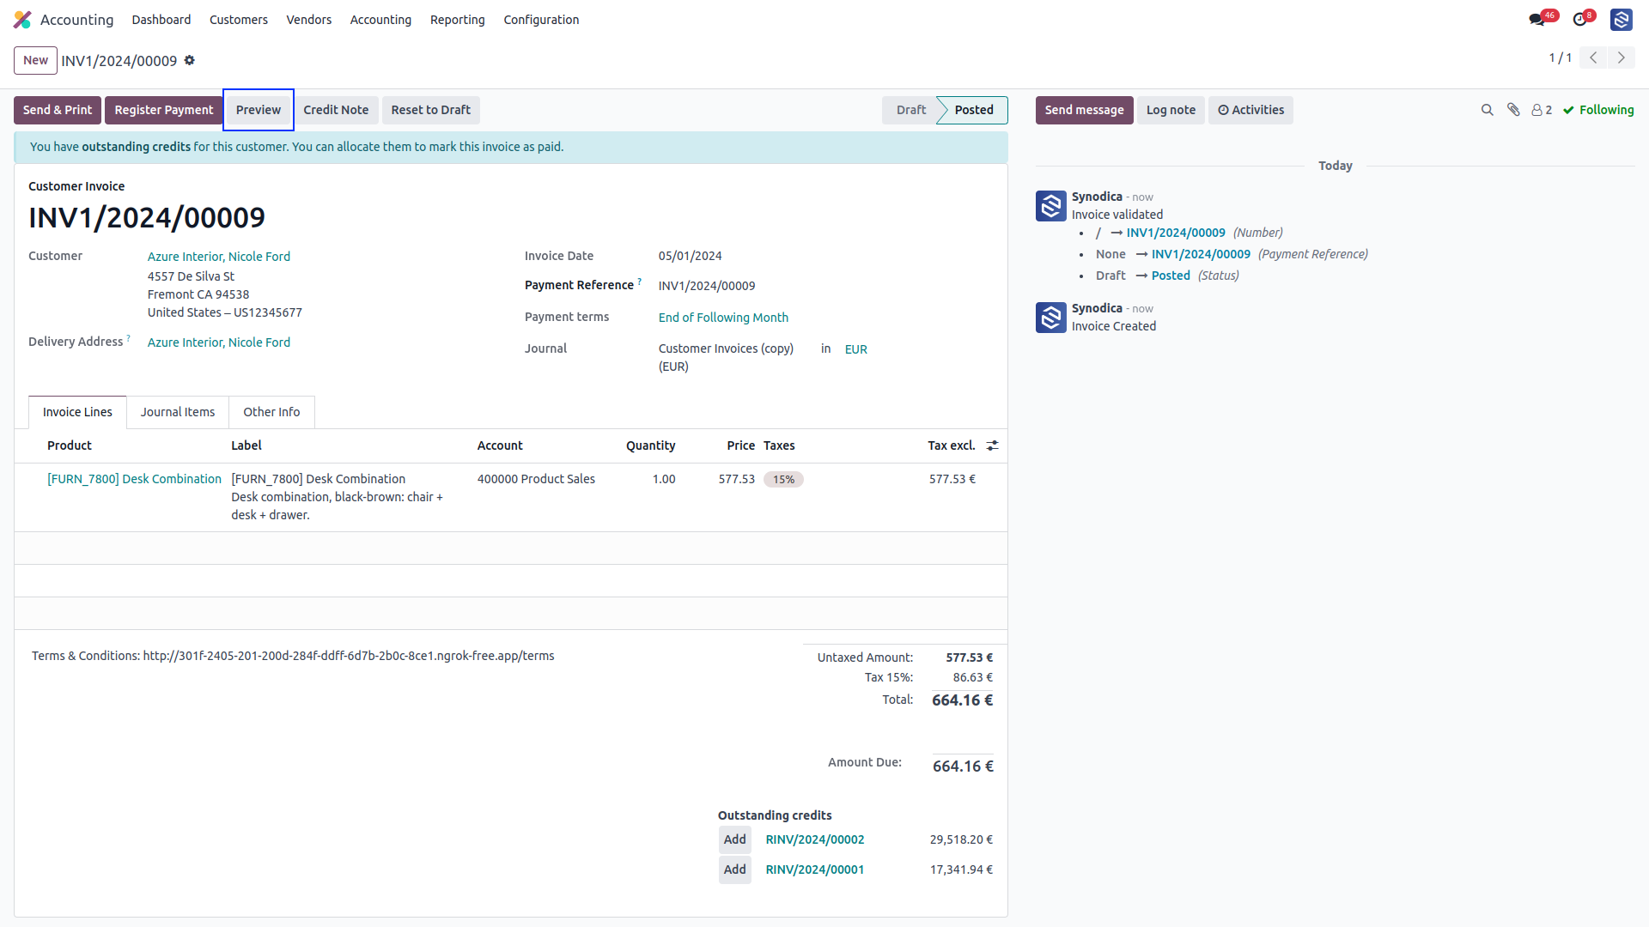Open the Desk Combination product link

point(134,479)
